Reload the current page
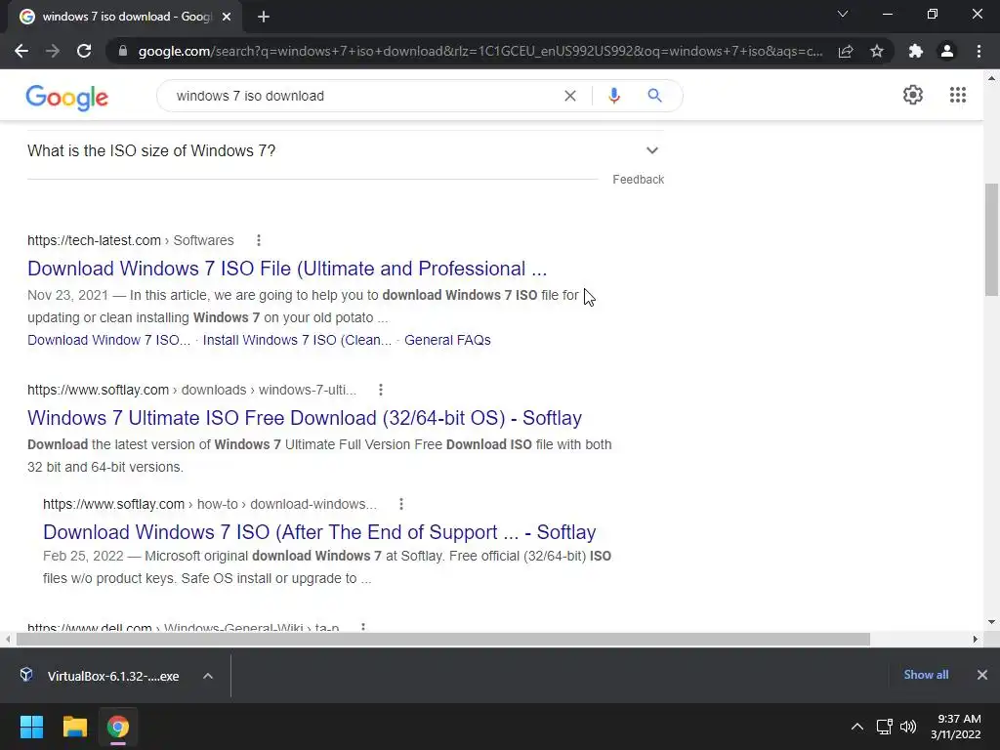The image size is (1000, 750). coord(84,51)
